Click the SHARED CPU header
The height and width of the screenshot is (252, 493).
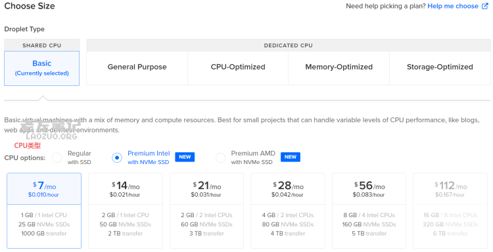42,45
